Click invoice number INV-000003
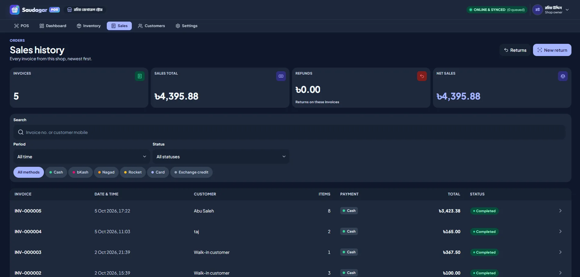 tap(28, 252)
